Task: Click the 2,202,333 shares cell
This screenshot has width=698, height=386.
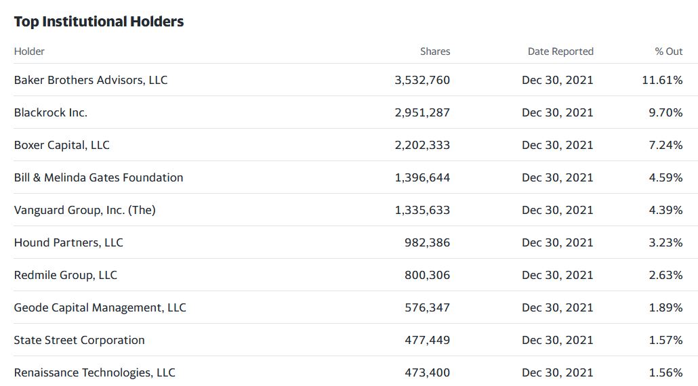Action: click(x=422, y=145)
